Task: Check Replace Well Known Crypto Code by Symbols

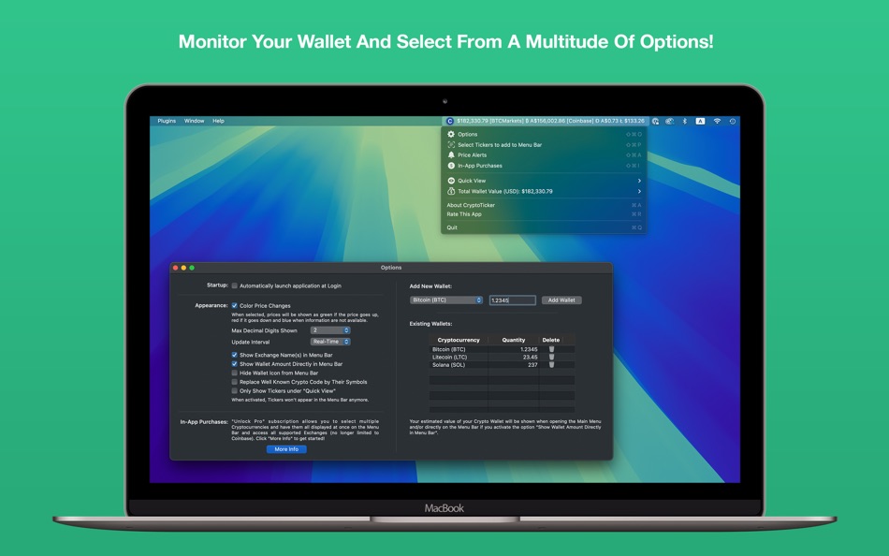Action: pyautogui.click(x=234, y=382)
